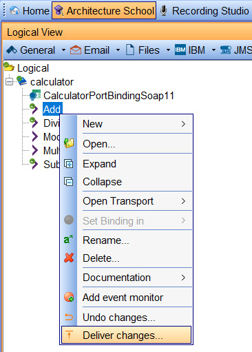
Task: Click the red X Delete icon
Action: [x=69, y=258]
